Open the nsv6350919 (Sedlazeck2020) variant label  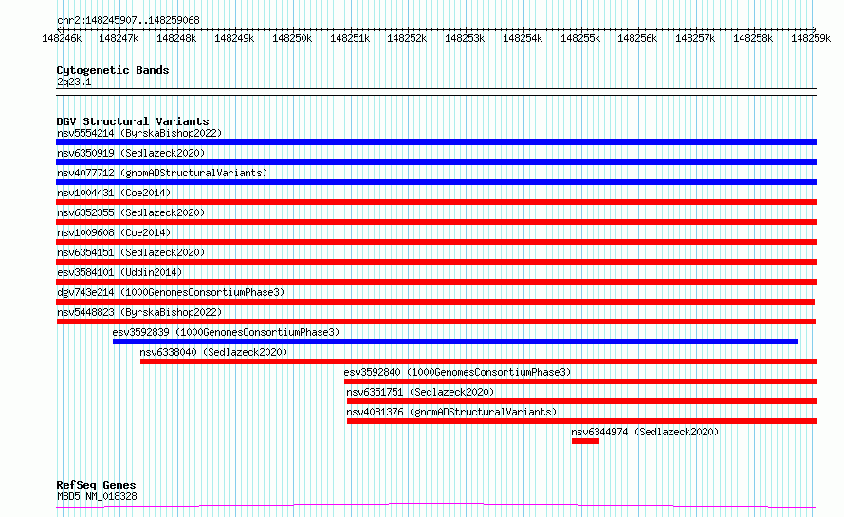point(131,153)
